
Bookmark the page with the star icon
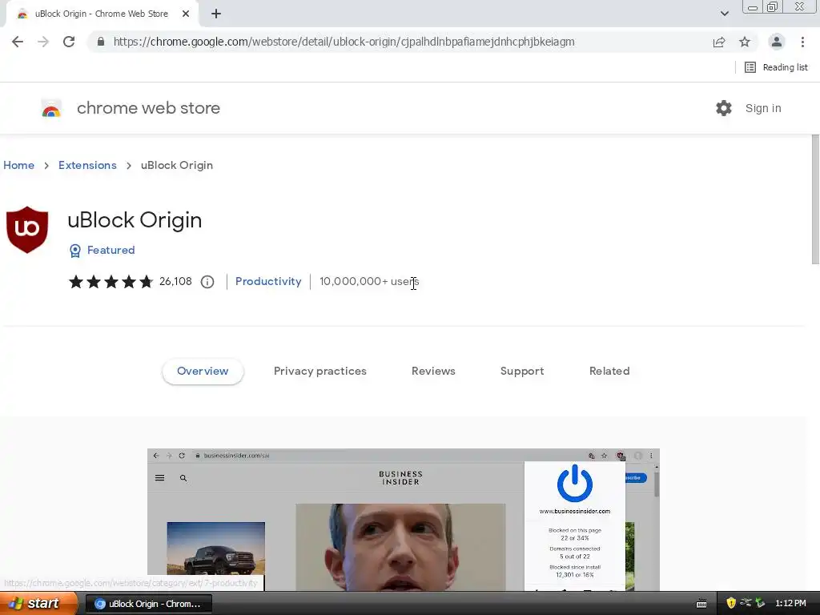(x=745, y=42)
